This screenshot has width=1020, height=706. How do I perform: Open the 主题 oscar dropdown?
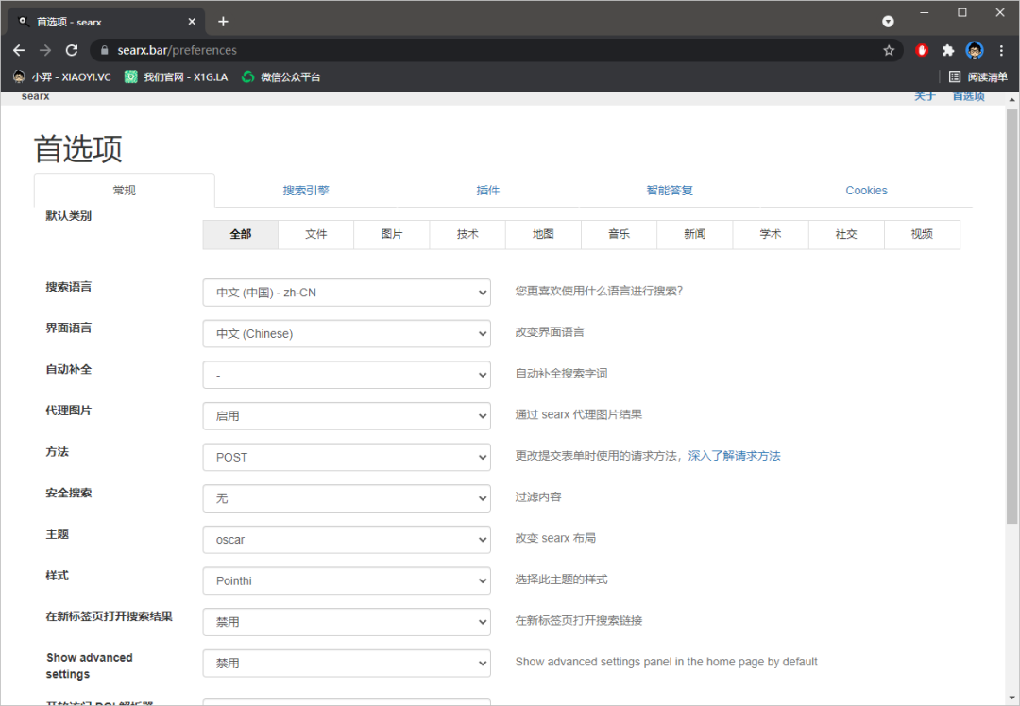347,540
